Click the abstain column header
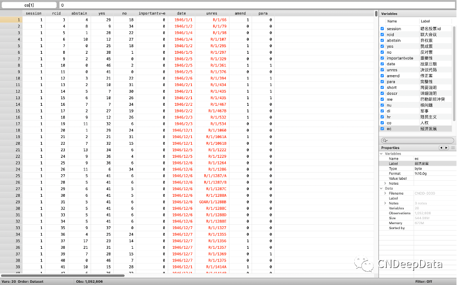The image size is (457, 285). tap(79, 13)
